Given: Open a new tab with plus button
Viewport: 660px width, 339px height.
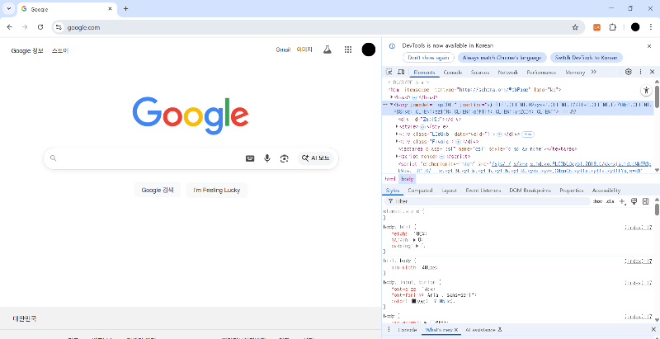Looking at the screenshot, I should click(125, 9).
